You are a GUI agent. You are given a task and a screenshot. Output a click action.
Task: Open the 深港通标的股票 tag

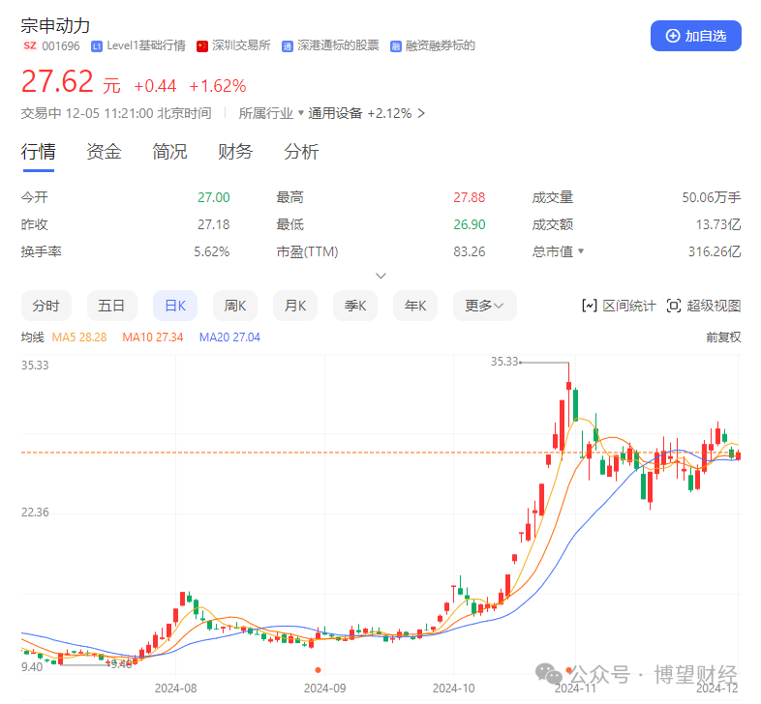(338, 45)
